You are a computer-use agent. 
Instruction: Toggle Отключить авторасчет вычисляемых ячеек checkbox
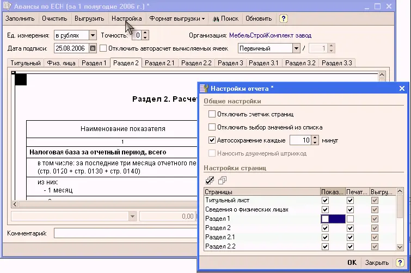tap(103, 48)
